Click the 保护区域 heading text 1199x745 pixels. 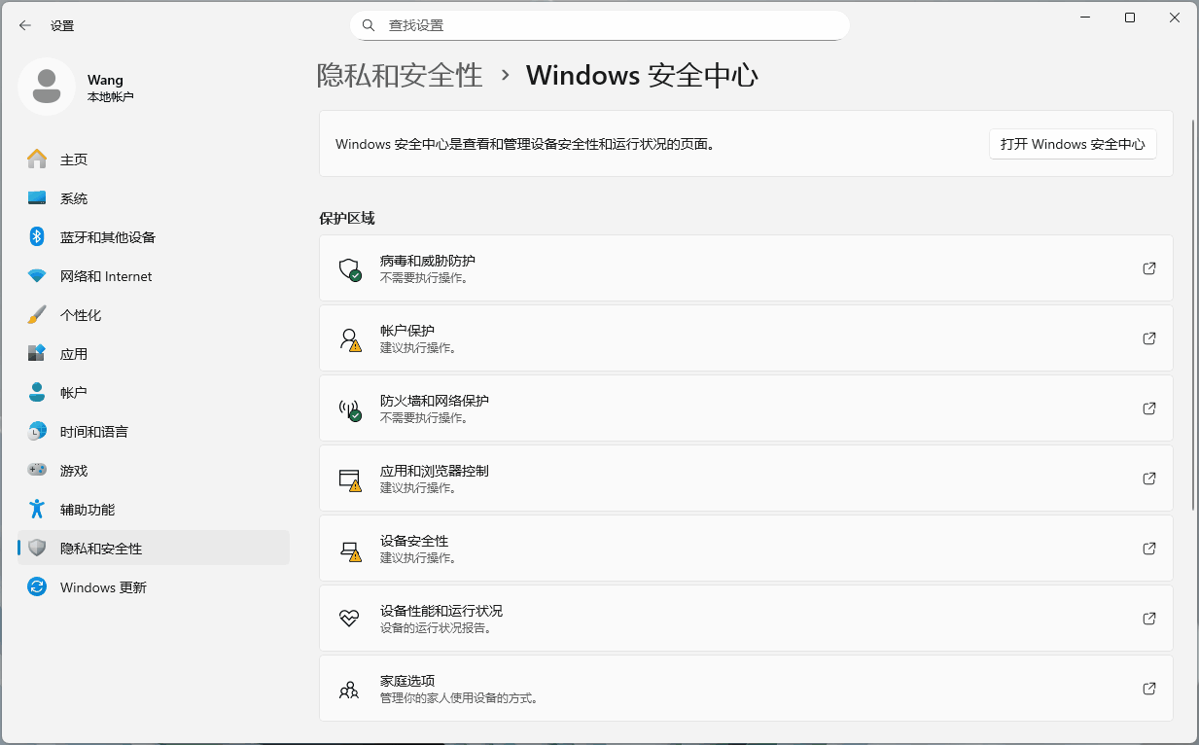tap(347, 218)
